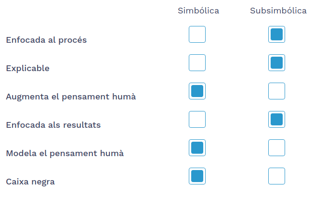Click the Subsimbólica column header
The width and height of the screenshot is (314, 208).
pyautogui.click(x=278, y=11)
